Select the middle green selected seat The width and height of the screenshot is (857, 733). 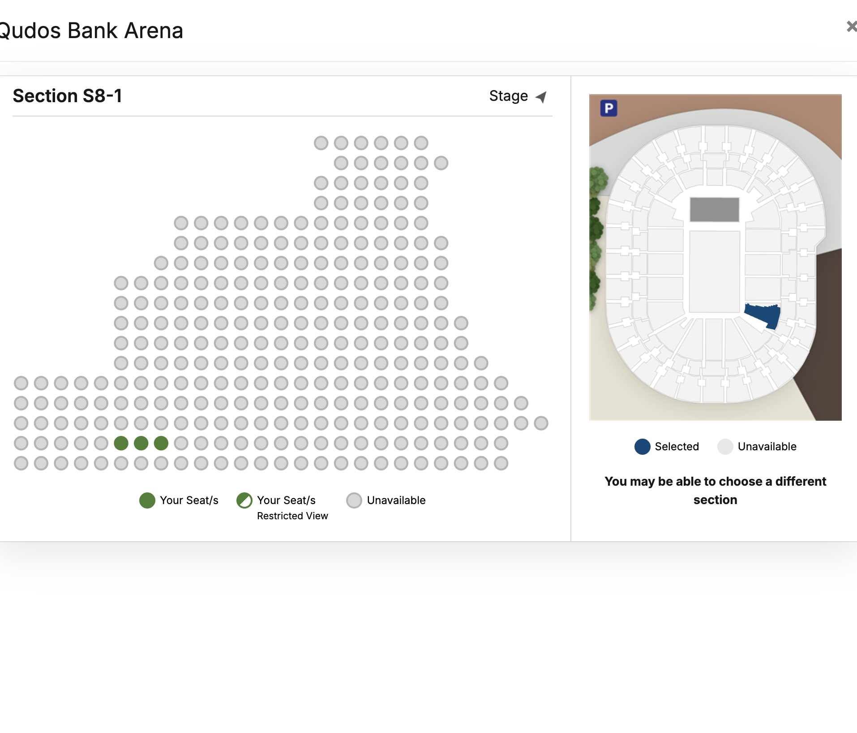pyautogui.click(x=141, y=443)
